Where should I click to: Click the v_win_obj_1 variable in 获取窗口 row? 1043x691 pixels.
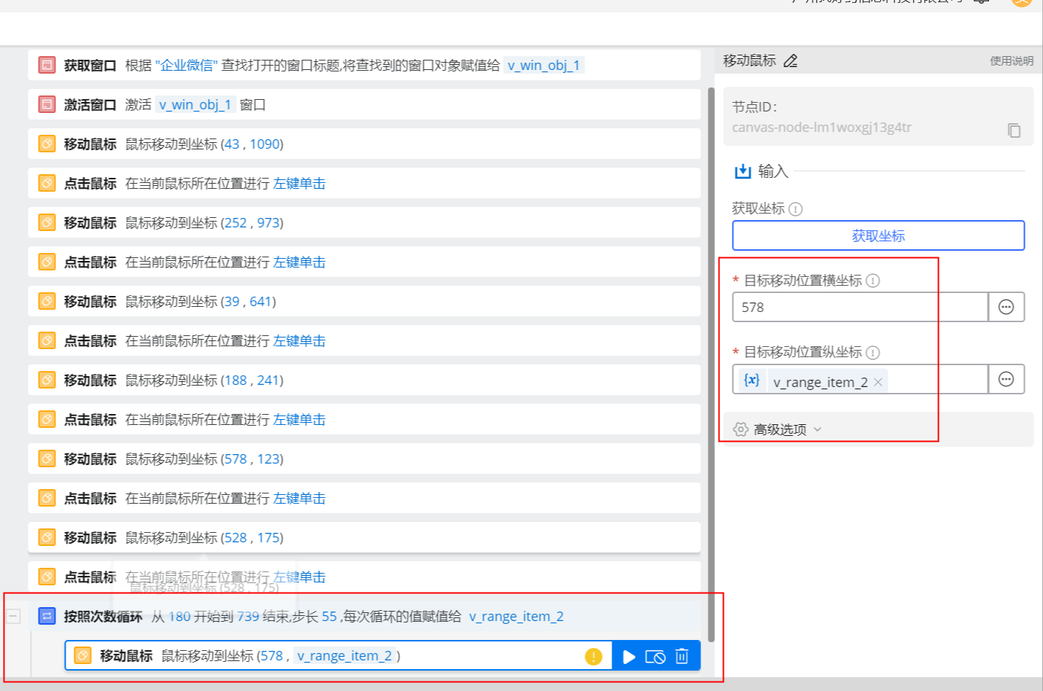(544, 65)
